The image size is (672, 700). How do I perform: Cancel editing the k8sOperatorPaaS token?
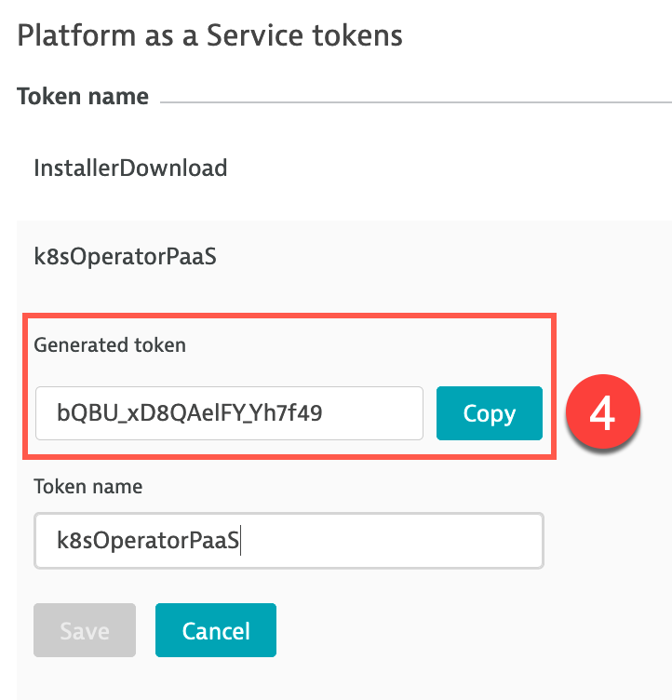(x=216, y=630)
